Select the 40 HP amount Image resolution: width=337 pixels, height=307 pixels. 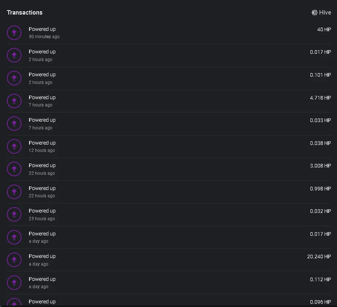(324, 29)
